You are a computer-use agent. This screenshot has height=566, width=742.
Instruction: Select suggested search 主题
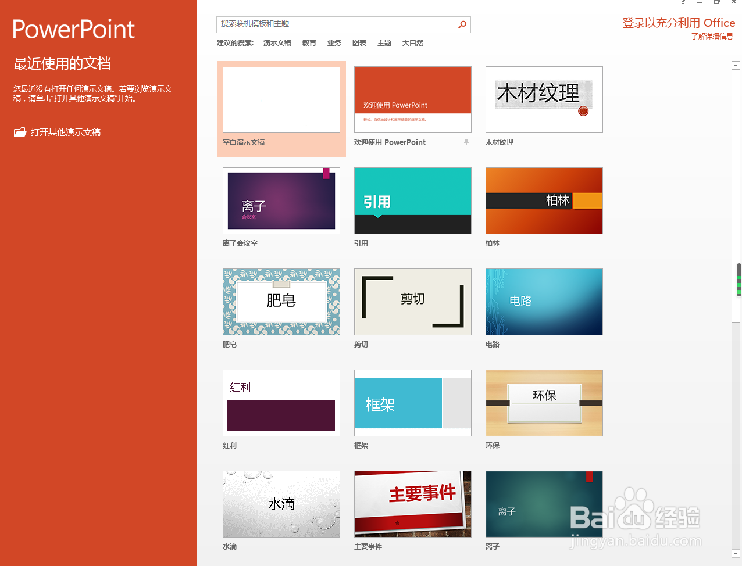(384, 43)
